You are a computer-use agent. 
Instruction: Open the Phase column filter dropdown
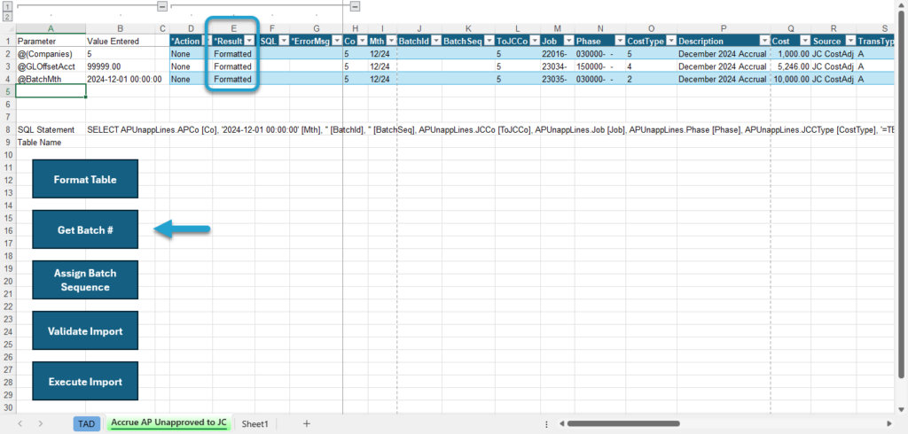620,41
